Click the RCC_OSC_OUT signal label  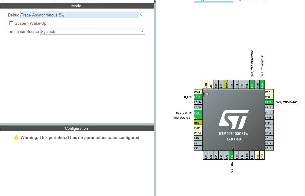pos(183,118)
